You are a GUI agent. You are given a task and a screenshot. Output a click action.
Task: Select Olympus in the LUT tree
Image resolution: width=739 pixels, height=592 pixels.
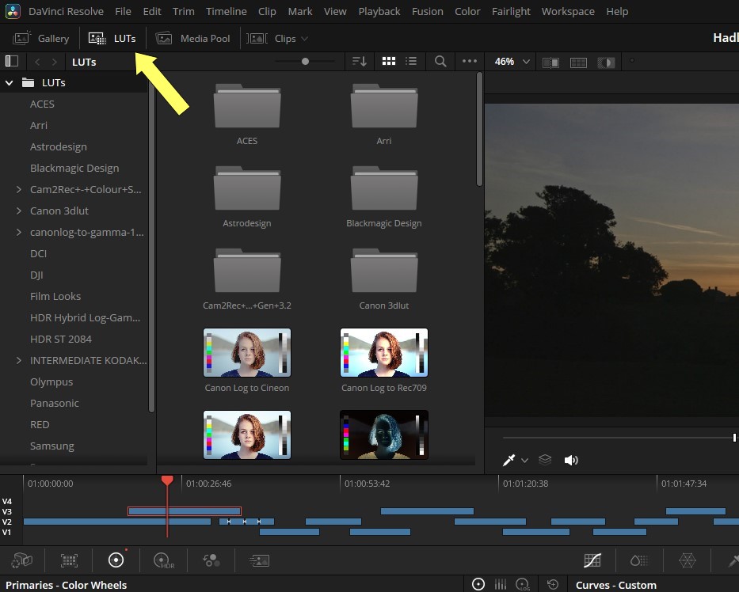[x=51, y=382]
